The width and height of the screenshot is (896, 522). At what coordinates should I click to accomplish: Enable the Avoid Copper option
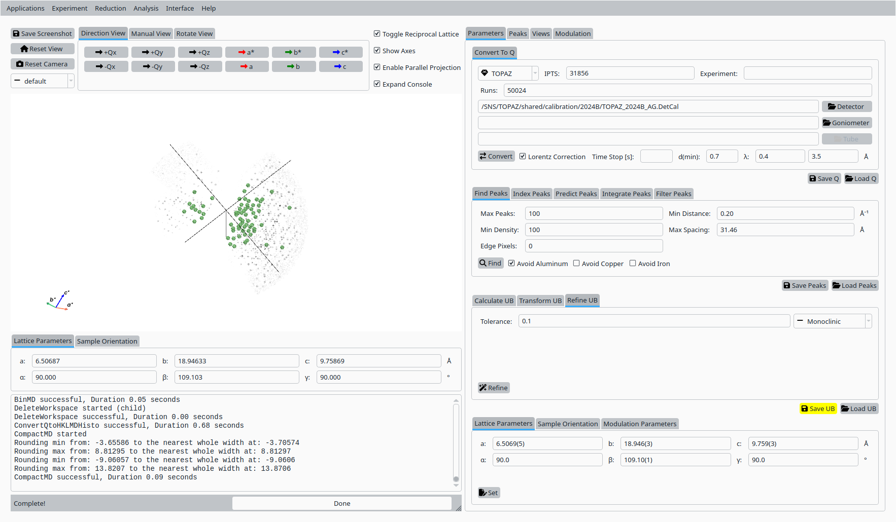point(576,264)
